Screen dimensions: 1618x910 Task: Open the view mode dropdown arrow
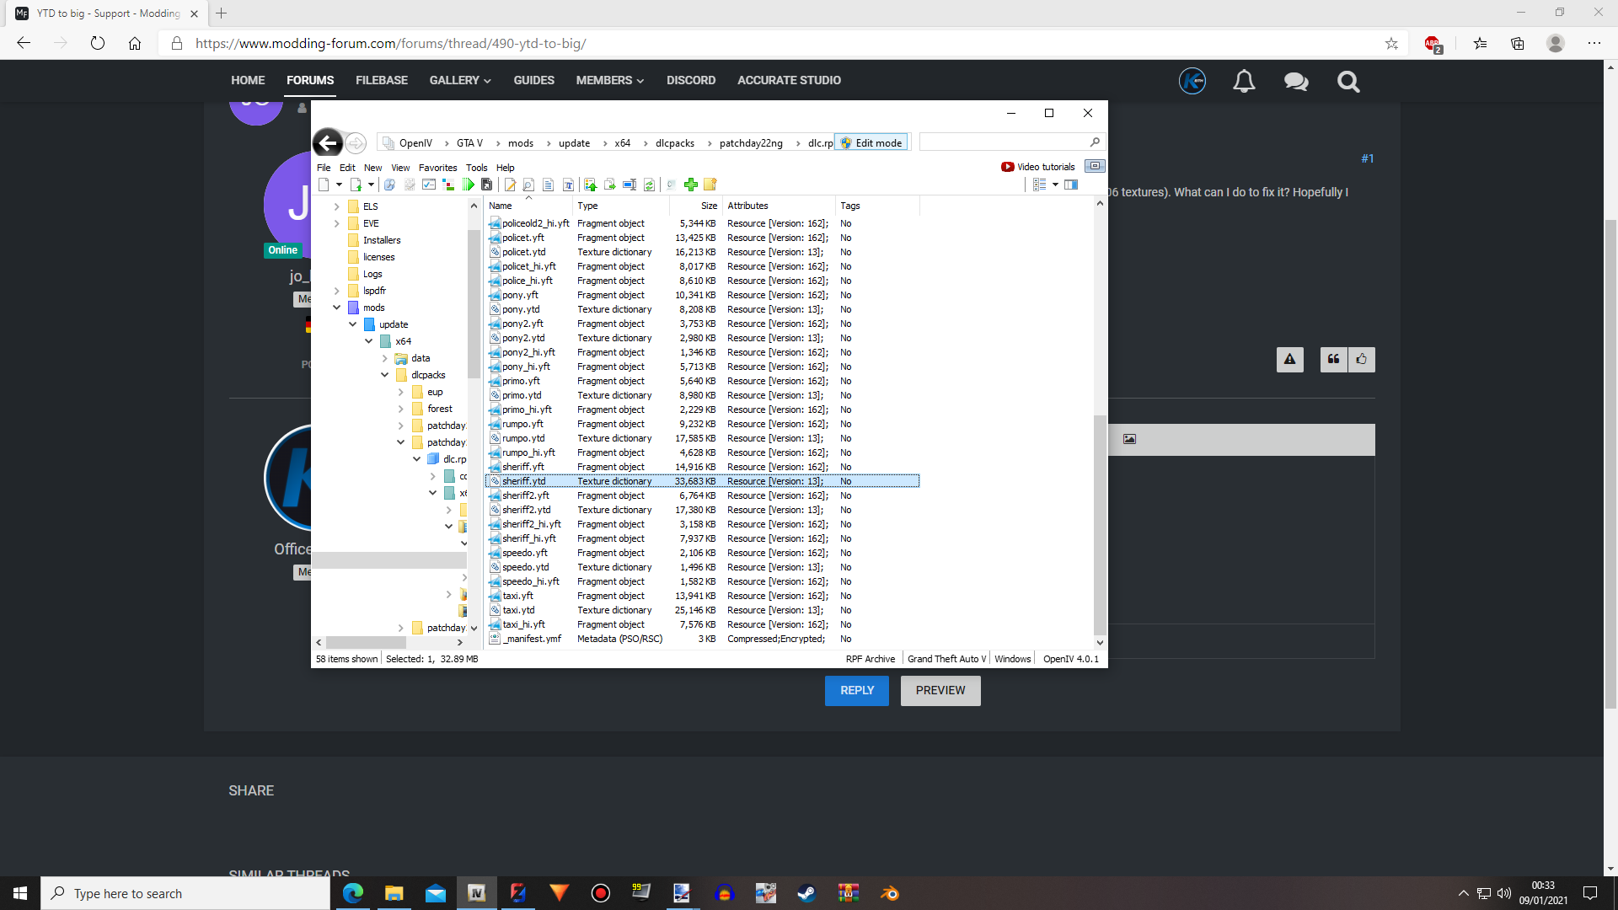[x=1055, y=185]
